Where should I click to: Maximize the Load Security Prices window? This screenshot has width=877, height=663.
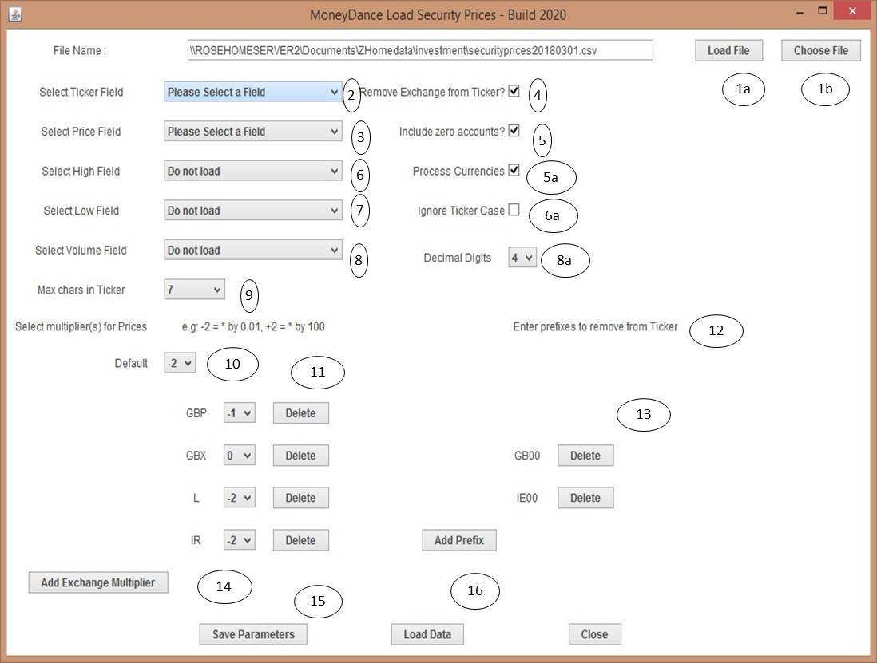pyautogui.click(x=822, y=11)
